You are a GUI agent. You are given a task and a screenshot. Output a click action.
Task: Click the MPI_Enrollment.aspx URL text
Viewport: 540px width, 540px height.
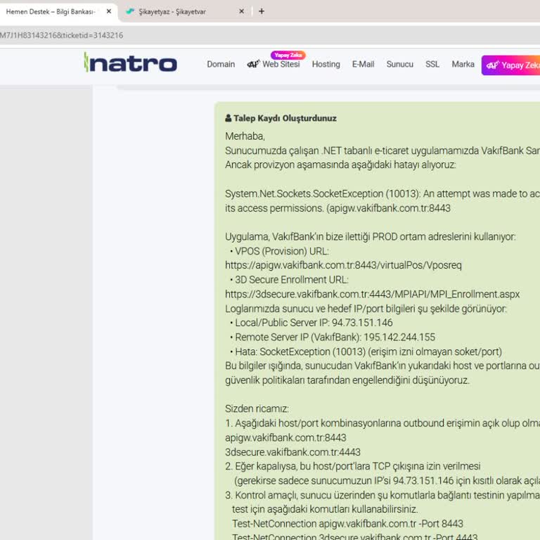(372, 294)
